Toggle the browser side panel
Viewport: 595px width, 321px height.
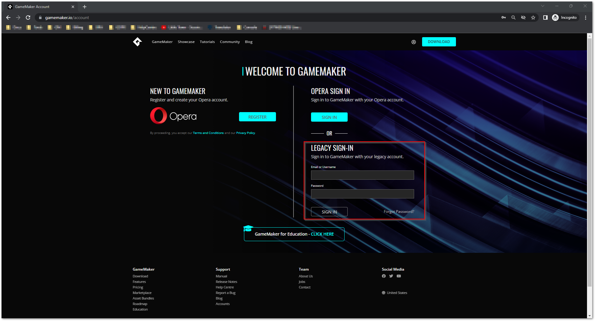[545, 18]
